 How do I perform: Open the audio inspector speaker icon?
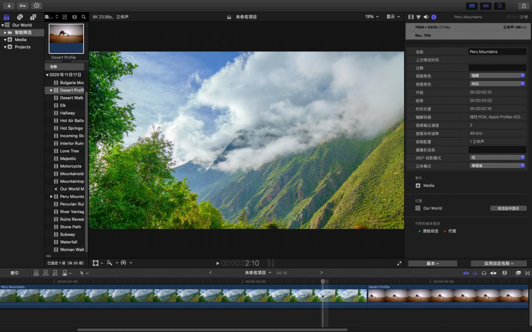[x=426, y=17]
